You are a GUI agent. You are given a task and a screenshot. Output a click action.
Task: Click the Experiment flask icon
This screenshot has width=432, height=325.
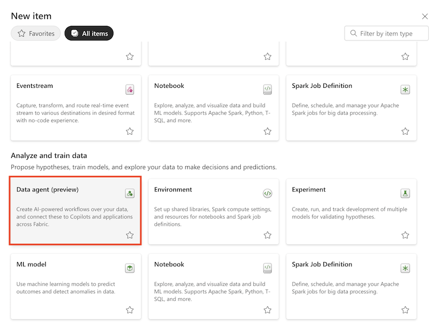[405, 193]
